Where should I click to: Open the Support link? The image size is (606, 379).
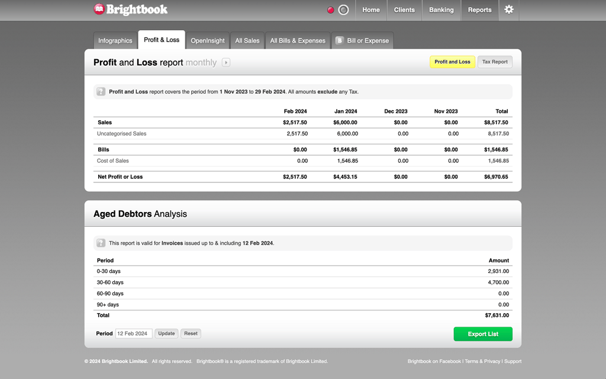tap(512, 361)
